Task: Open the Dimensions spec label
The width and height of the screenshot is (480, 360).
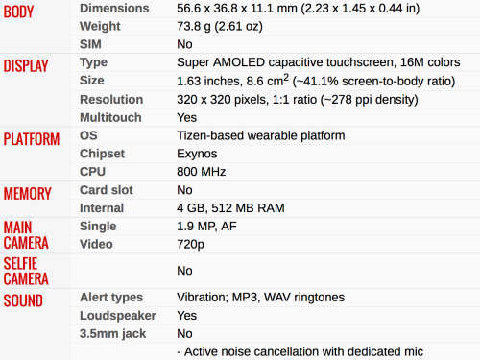Action: pos(114,9)
